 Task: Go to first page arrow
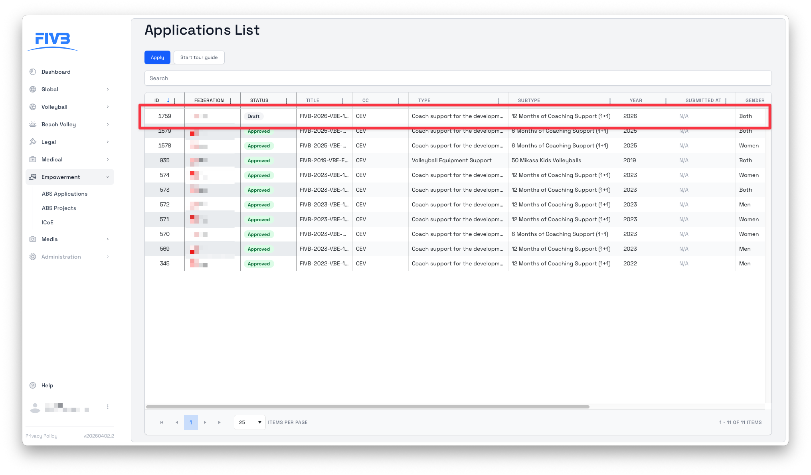pyautogui.click(x=162, y=422)
